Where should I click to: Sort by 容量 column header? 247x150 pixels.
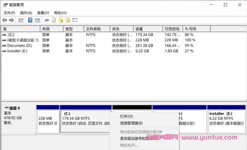(x=139, y=29)
